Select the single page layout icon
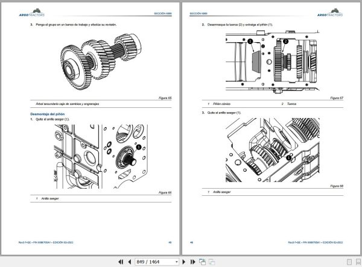The image size is (362, 267). click(x=349, y=262)
